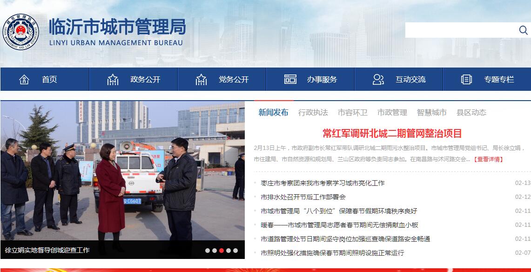
Task: Click the 办事服务 window icon
Action: click(x=290, y=79)
